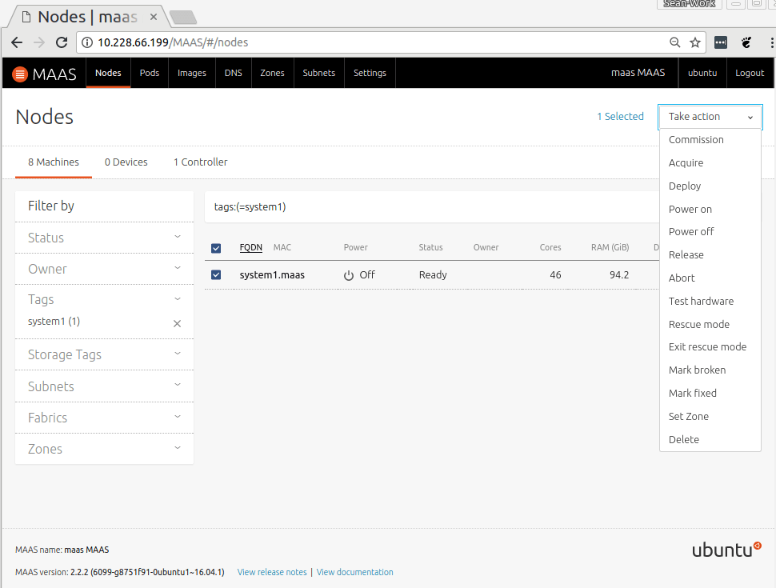Open the browser extension icon with dots
This screenshot has height=588, width=776.
pyautogui.click(x=721, y=42)
